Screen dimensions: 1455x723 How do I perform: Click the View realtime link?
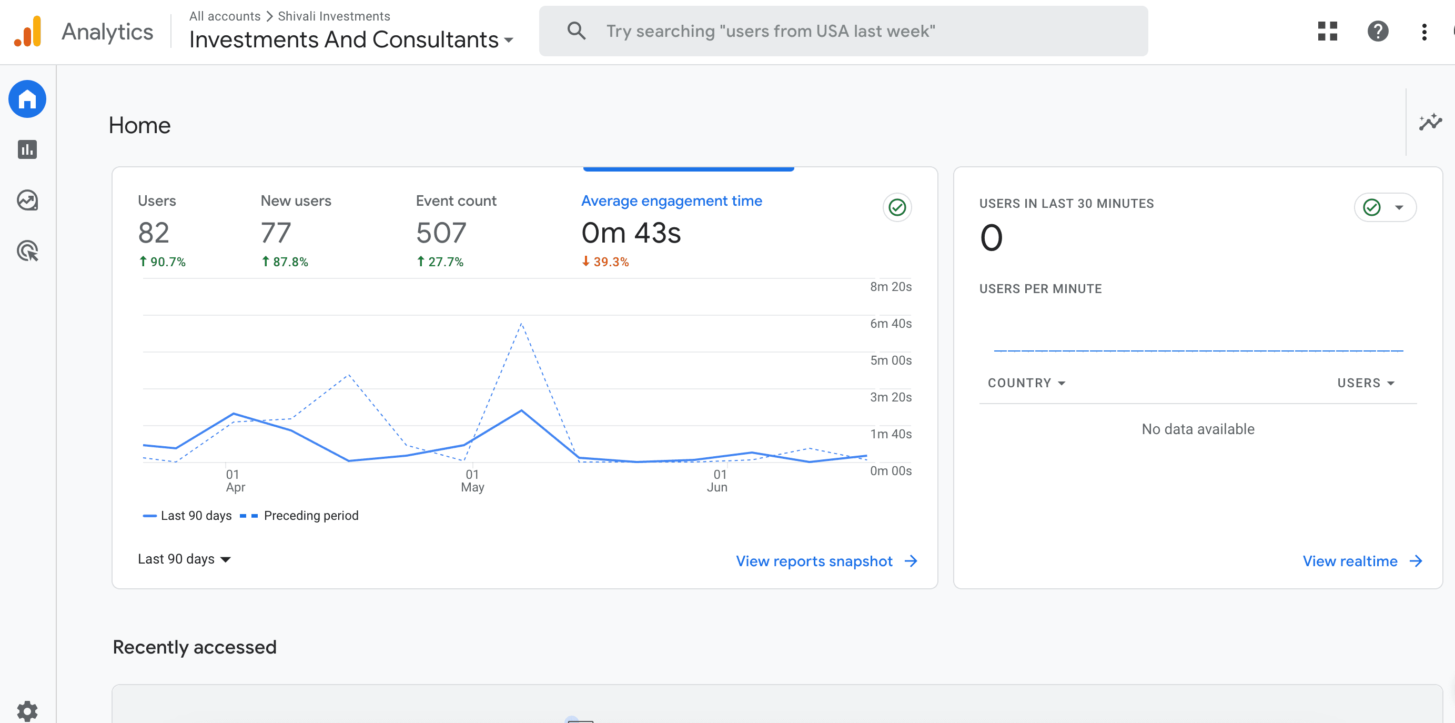click(x=1350, y=561)
